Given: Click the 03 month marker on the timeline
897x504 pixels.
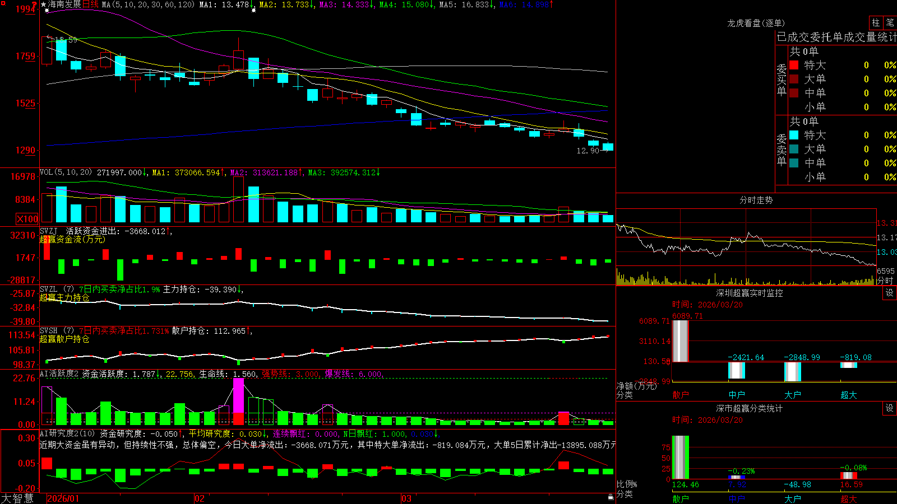Looking at the screenshot, I should (x=406, y=498).
